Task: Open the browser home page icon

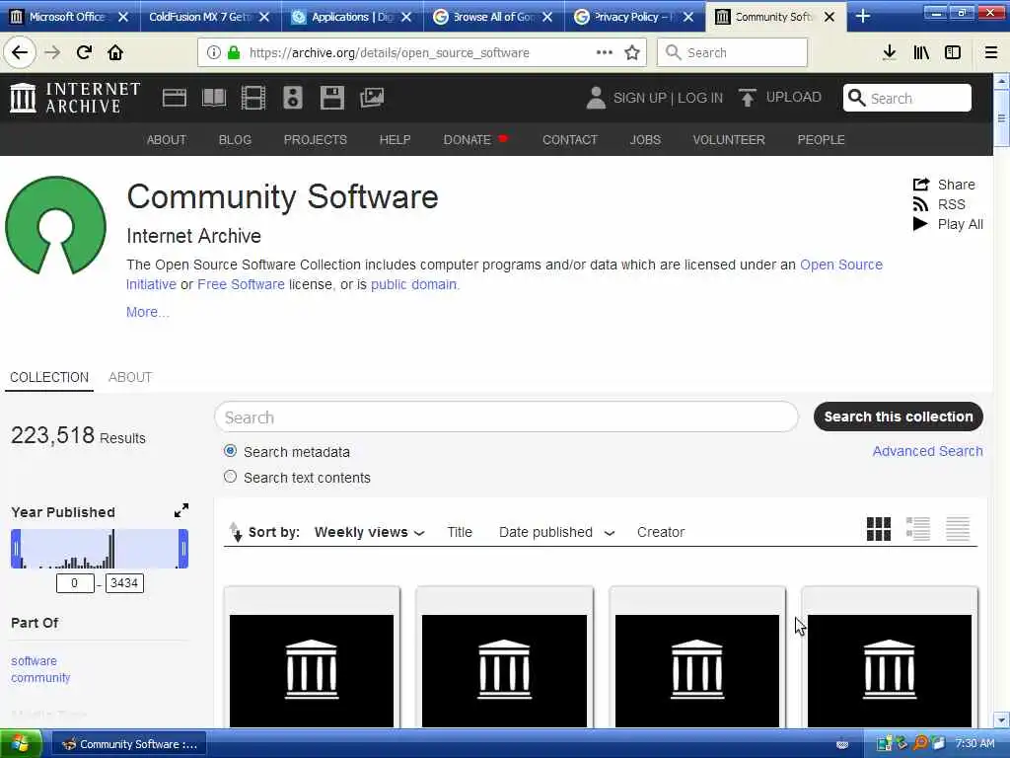Action: coord(115,53)
